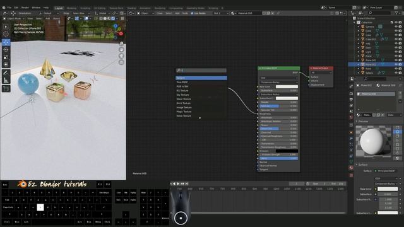
Task: Hide Sphere using its eye icon
Action: pos(396,73)
